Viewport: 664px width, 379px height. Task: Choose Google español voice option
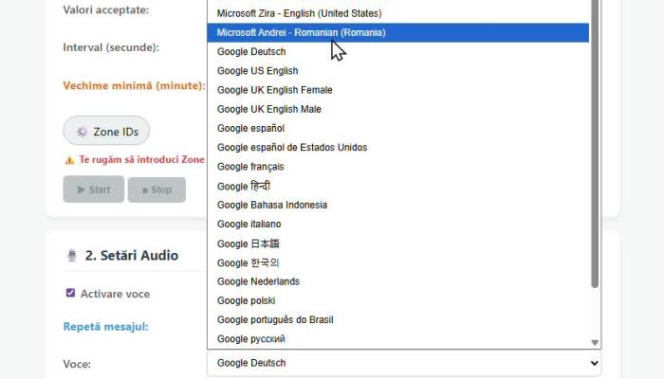pos(398,128)
